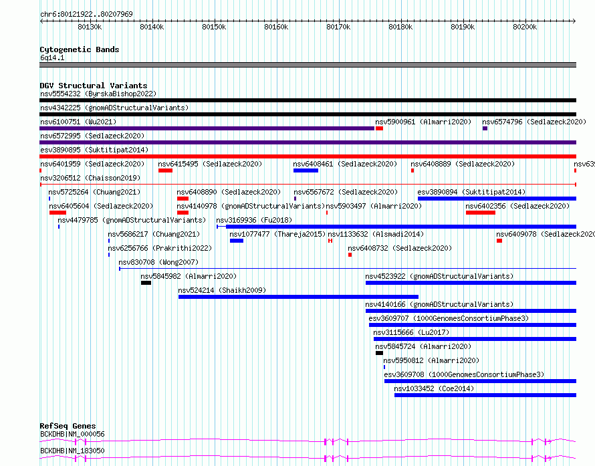Click the blue nsv524214 variant bar

click(298, 297)
